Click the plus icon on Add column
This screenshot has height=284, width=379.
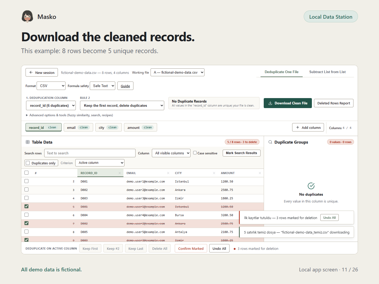coord(298,127)
